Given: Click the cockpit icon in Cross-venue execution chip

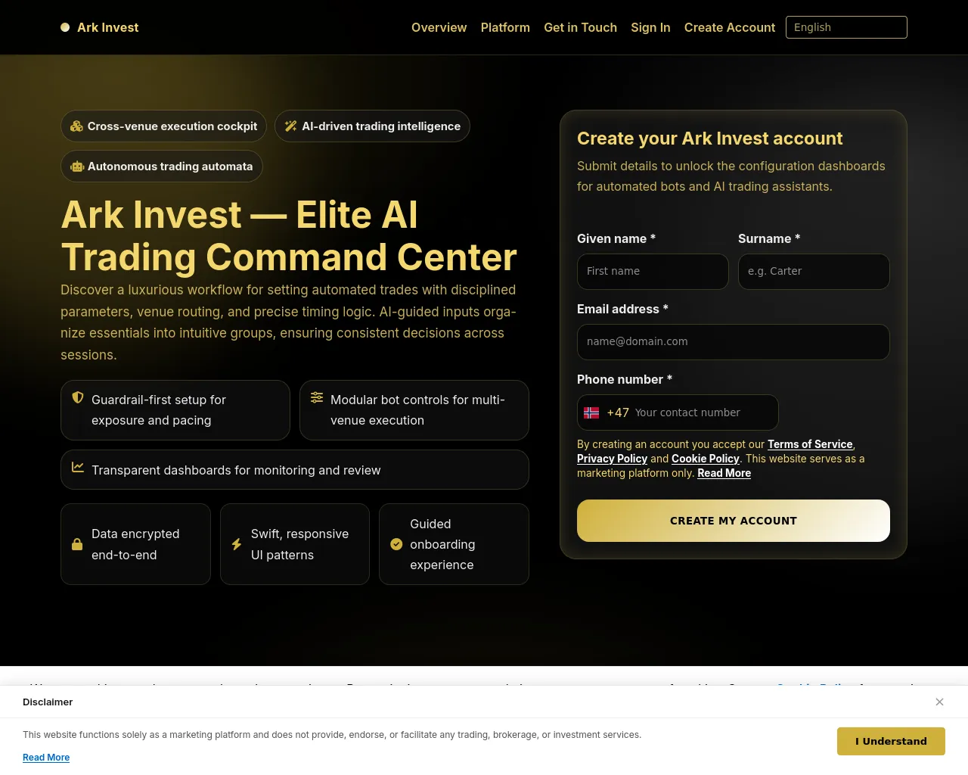Looking at the screenshot, I should (x=76, y=126).
